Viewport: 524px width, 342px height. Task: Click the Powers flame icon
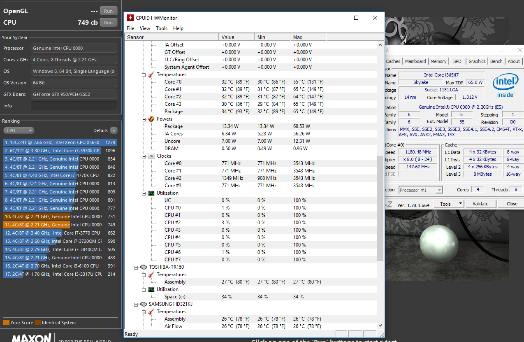tap(151, 119)
